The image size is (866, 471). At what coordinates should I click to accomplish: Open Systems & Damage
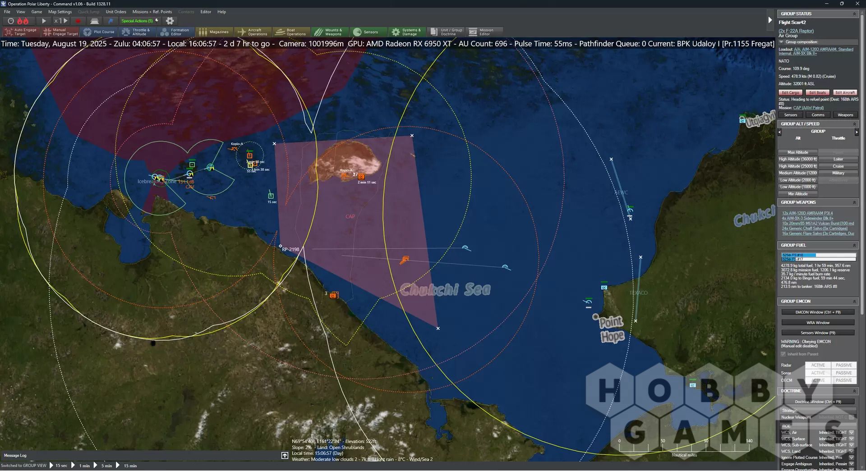point(407,32)
